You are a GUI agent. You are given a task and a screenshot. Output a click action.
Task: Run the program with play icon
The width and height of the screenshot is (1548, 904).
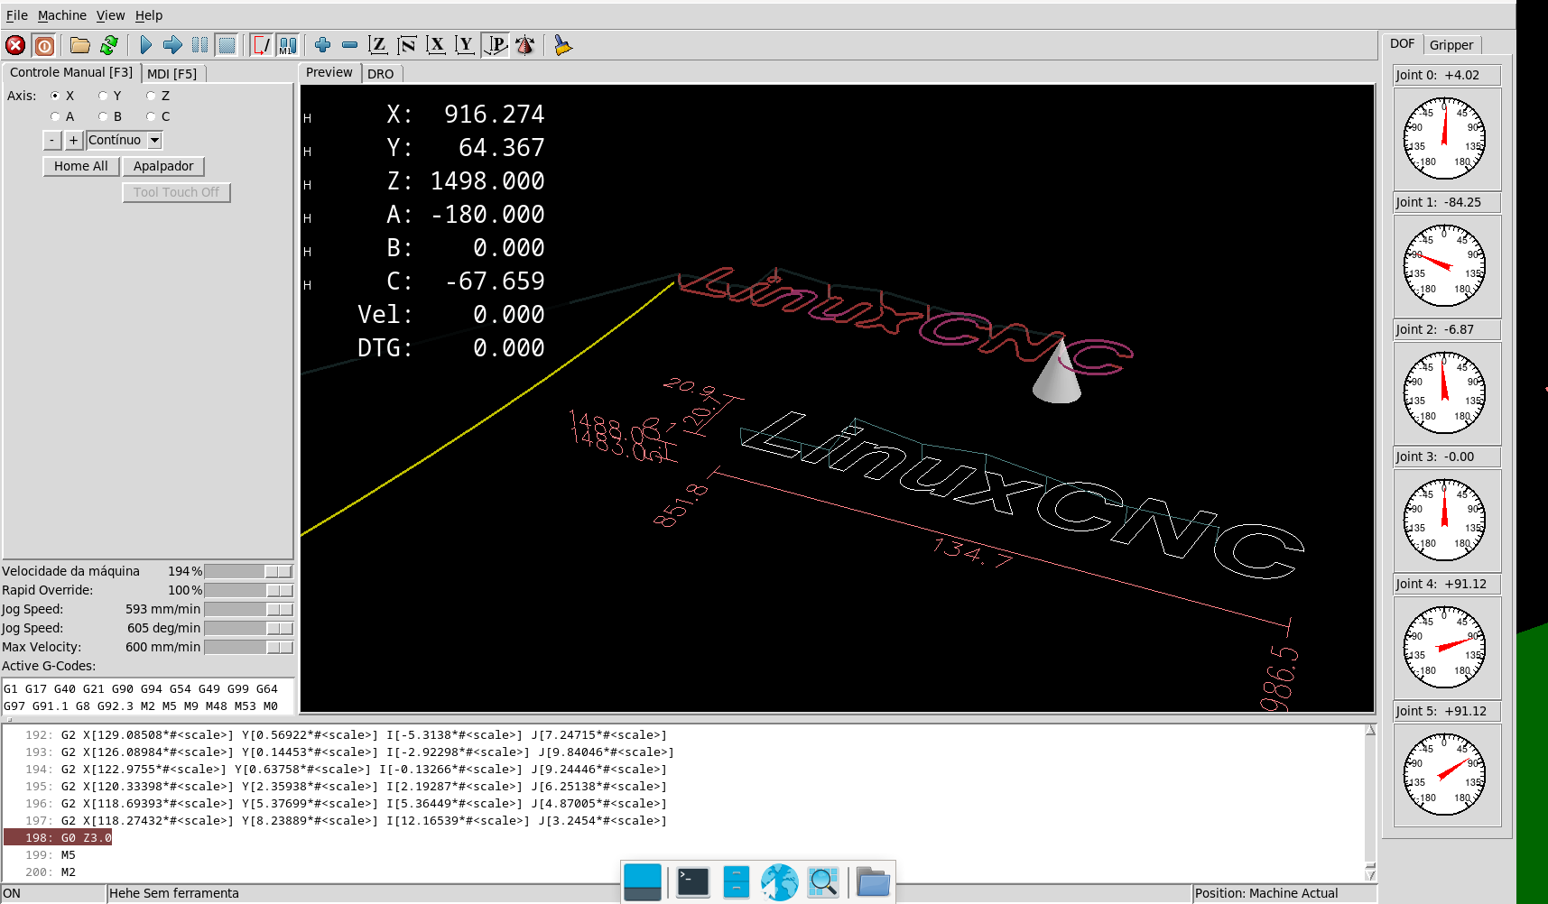(145, 45)
